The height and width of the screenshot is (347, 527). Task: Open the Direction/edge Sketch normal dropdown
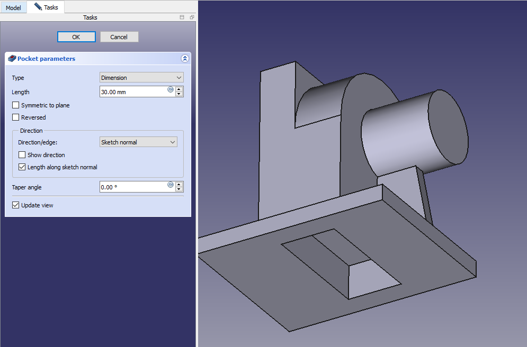pyautogui.click(x=138, y=142)
